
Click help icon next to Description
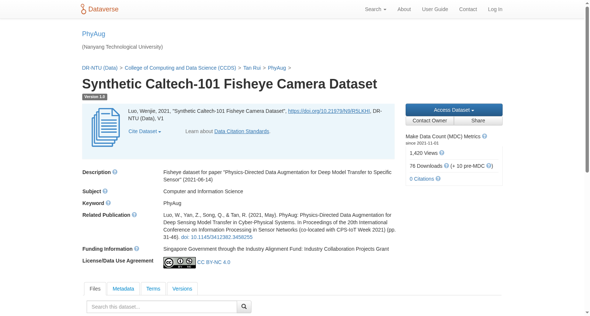[115, 172]
